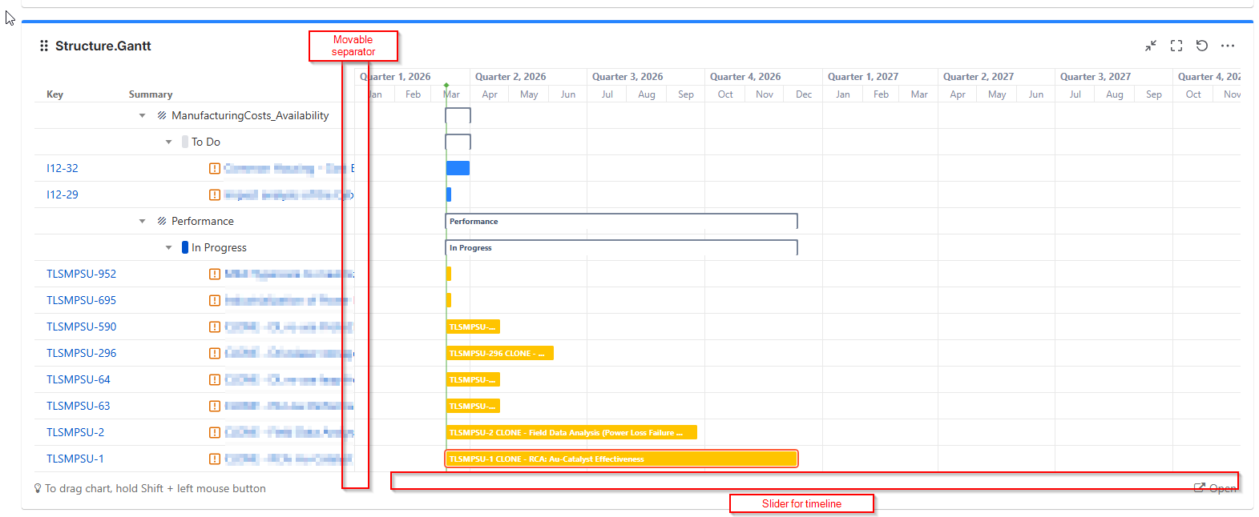Click the issue type icon for I12-32
The width and height of the screenshot is (1259, 517).
215,168
